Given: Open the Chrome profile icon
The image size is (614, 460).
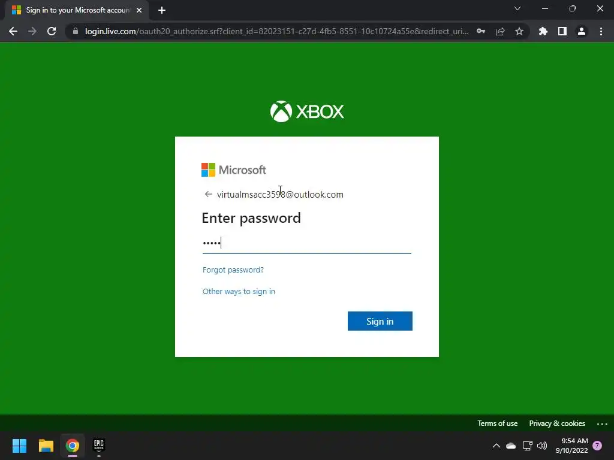Looking at the screenshot, I should coord(582,31).
